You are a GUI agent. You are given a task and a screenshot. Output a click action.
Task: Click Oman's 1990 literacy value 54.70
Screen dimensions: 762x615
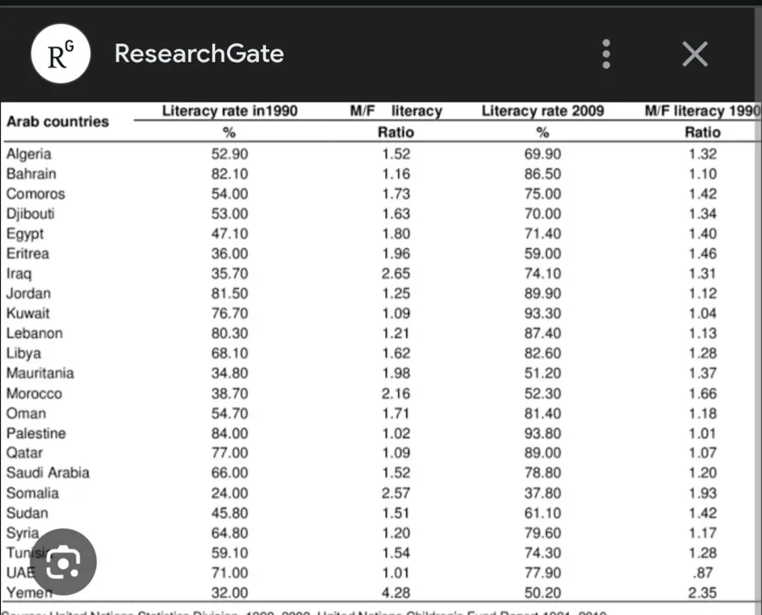coord(229,413)
